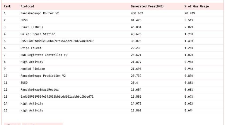Open PancakeSwap: Prediction V2 row

tap(43, 76)
